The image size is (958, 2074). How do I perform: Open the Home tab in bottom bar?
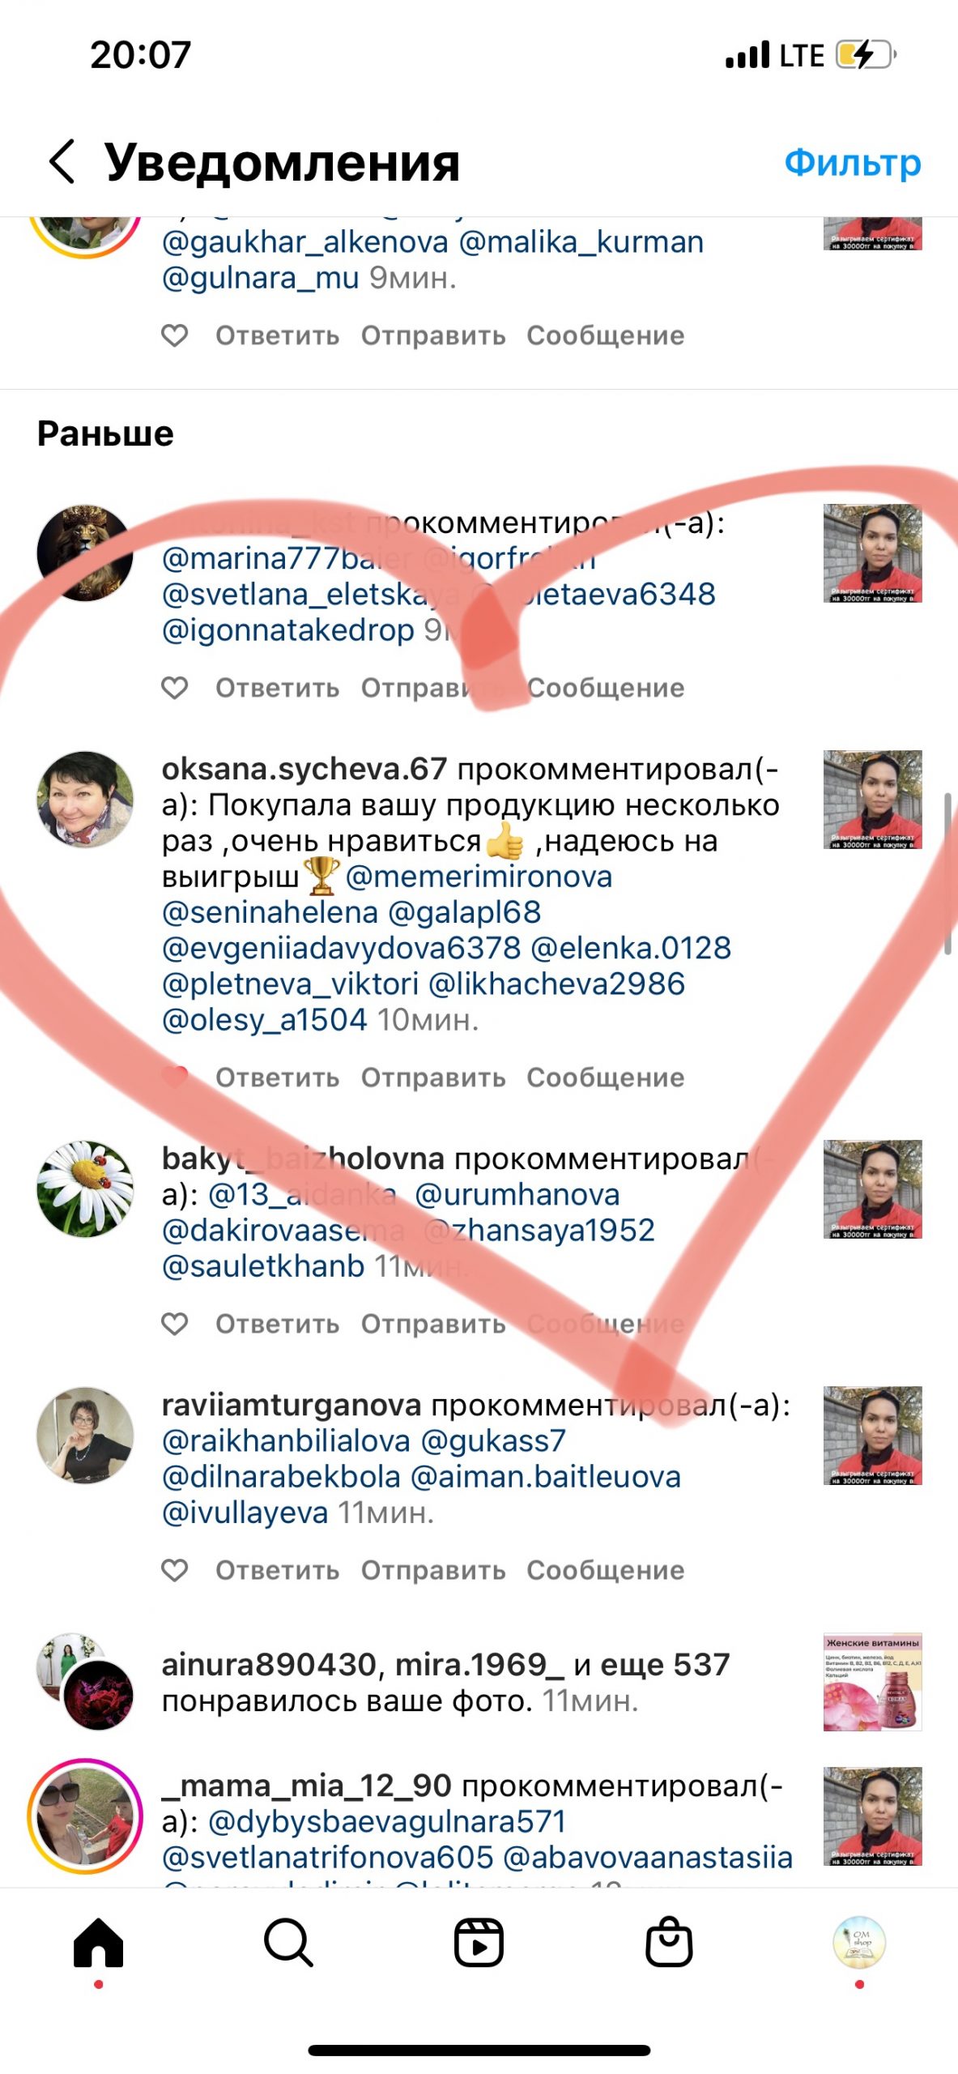click(x=98, y=1942)
